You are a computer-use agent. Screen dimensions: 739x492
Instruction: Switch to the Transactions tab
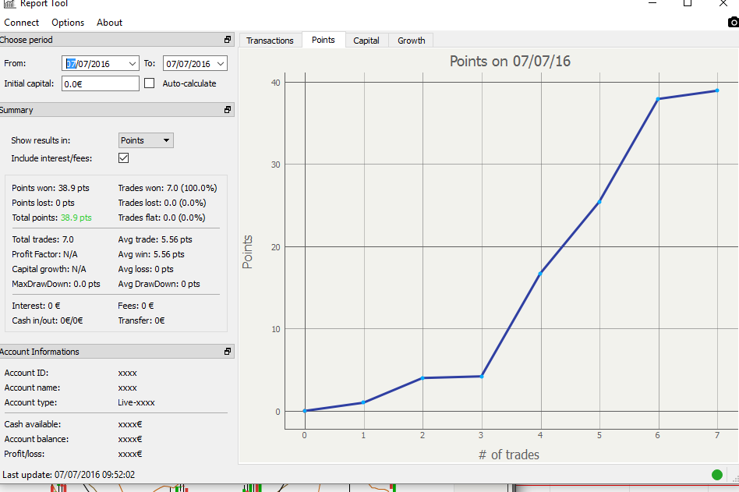270,41
